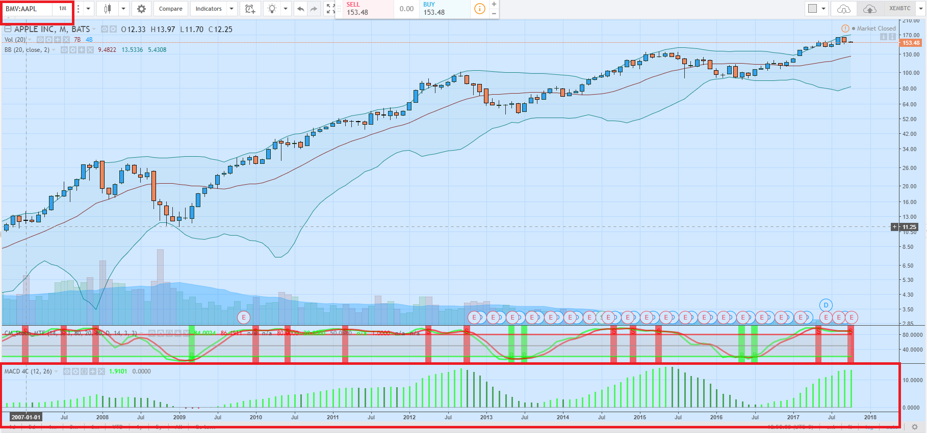Screen dimensions: 927x433
Task: Hide the BB (20, close, 2) indicator
Action: (x=64, y=50)
